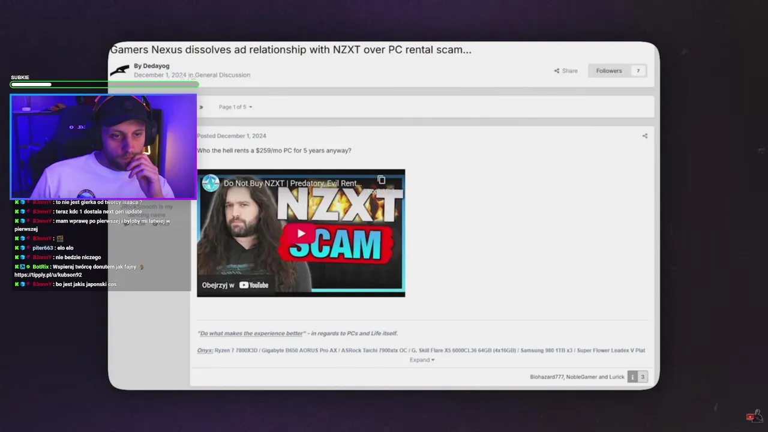Screen dimensions: 768x432
Task: Play the embedded NZXT scam YouTube video
Action: (x=301, y=233)
